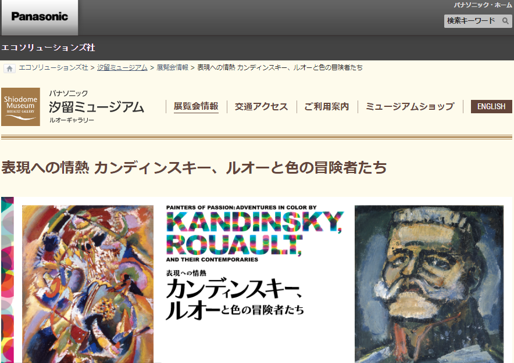The image size is (514, 363).
Task: Select the ミュージアムショップ navigation tab
Action: [410, 107]
